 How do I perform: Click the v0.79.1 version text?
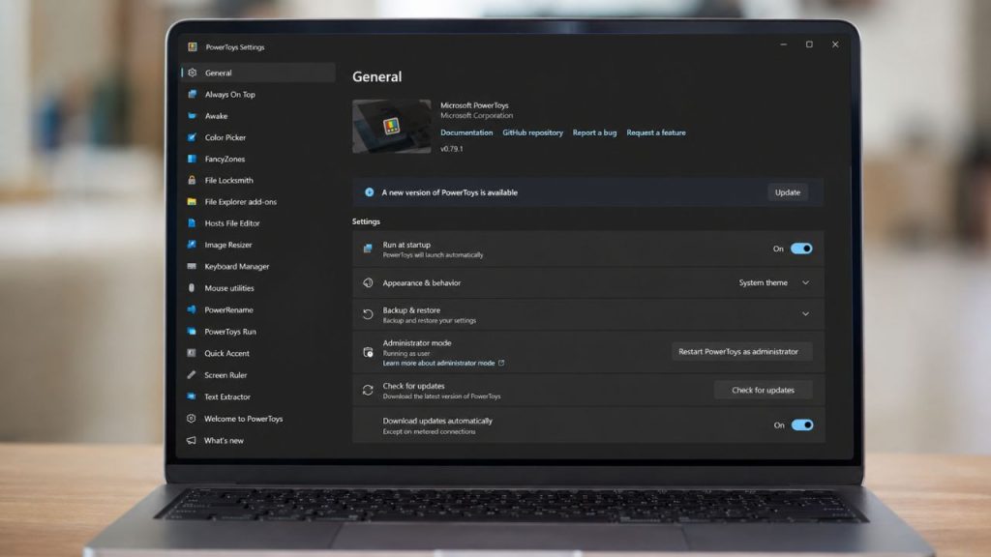coord(452,149)
